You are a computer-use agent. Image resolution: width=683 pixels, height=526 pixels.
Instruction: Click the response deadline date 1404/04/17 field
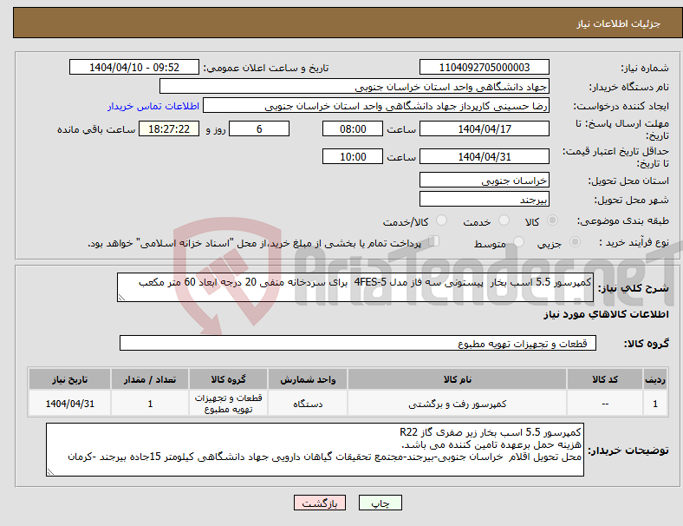[485, 128]
